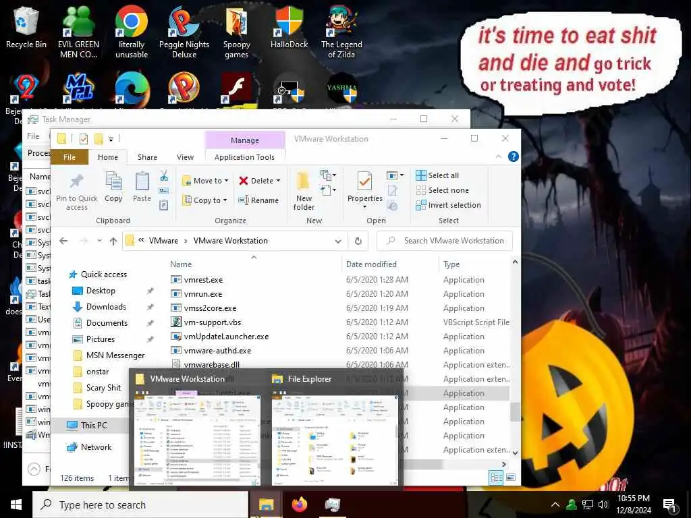Open the Recycle Bin desktop icon
Screen dimensions: 691x518
26,27
